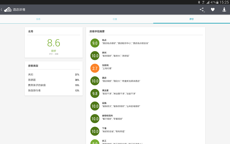Select the 评价 tab
Screen dimensions: 230x144
coord(191,19)
